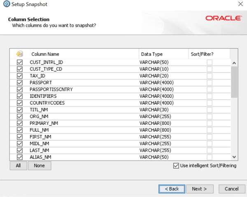Click VARCHAR(800) type for FULL_NM

(155, 130)
